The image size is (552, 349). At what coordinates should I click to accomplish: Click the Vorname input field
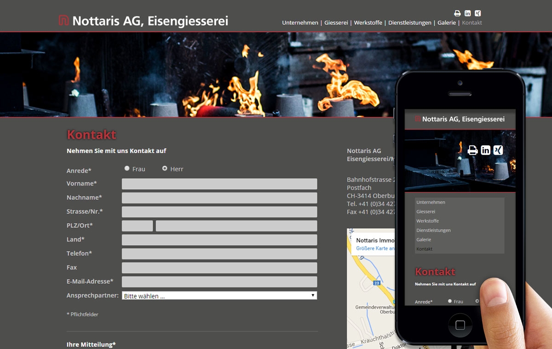point(219,184)
